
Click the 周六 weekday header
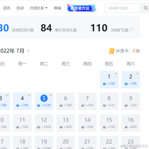click(131, 64)
